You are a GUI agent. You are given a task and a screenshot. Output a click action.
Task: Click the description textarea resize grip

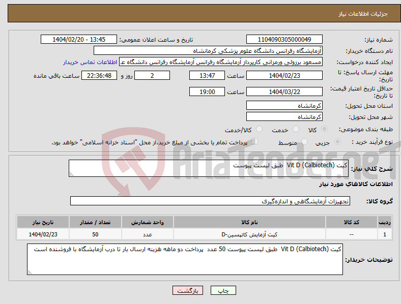tap(71, 174)
